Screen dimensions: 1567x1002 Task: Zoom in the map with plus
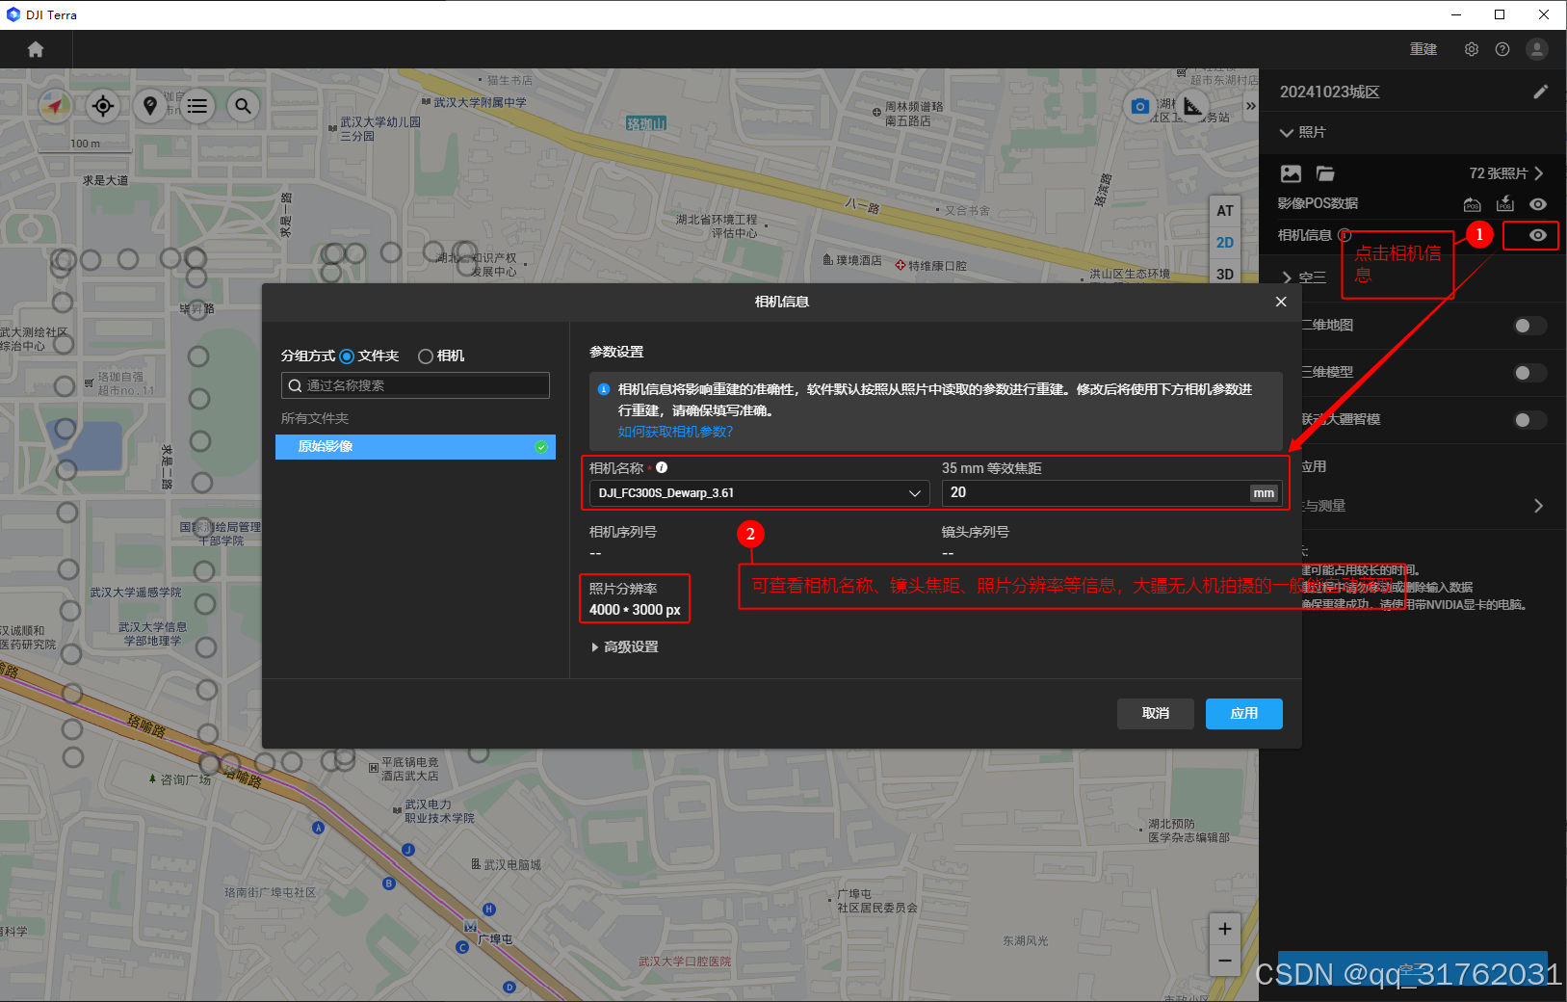[1224, 929]
